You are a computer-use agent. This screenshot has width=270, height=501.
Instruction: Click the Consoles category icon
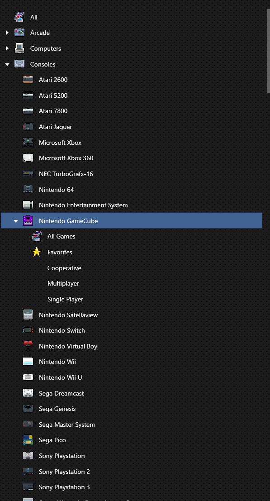point(19,64)
